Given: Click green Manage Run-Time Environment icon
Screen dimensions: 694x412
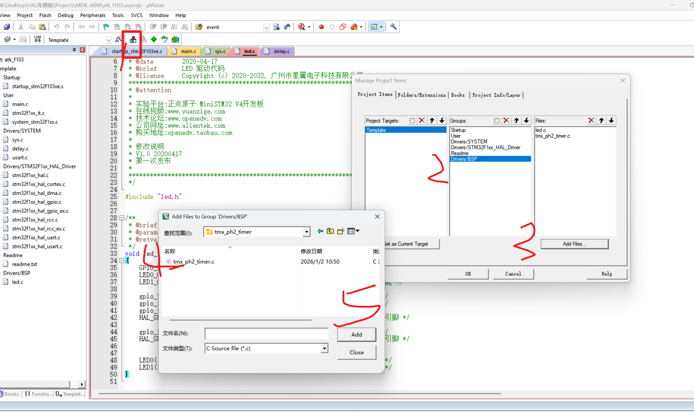Looking at the screenshot, I should 154,39.
